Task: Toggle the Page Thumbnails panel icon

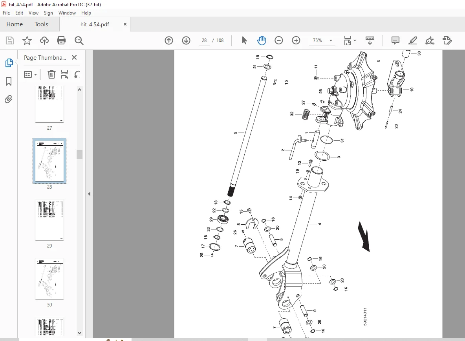Action: click(x=9, y=63)
